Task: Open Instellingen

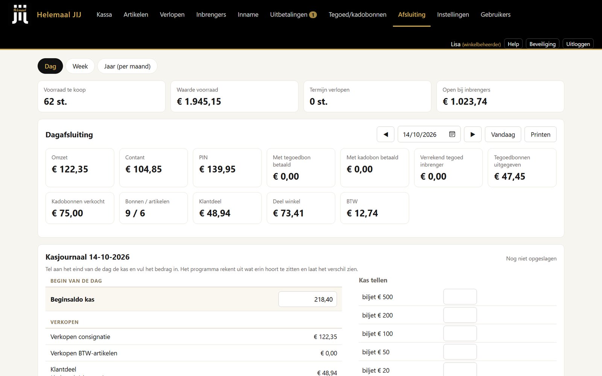Action: tap(453, 15)
